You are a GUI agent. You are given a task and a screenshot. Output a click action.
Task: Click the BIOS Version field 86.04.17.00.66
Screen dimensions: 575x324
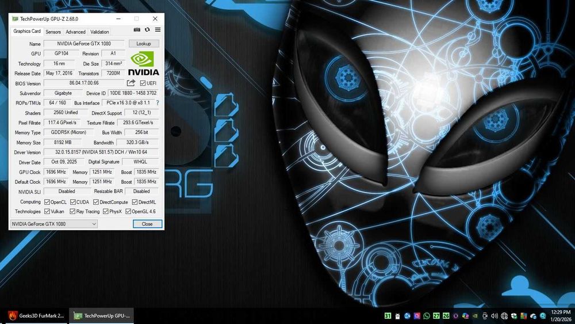click(84, 83)
